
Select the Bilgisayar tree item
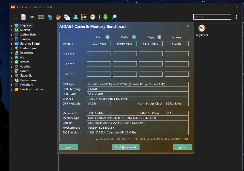(x=26, y=25)
